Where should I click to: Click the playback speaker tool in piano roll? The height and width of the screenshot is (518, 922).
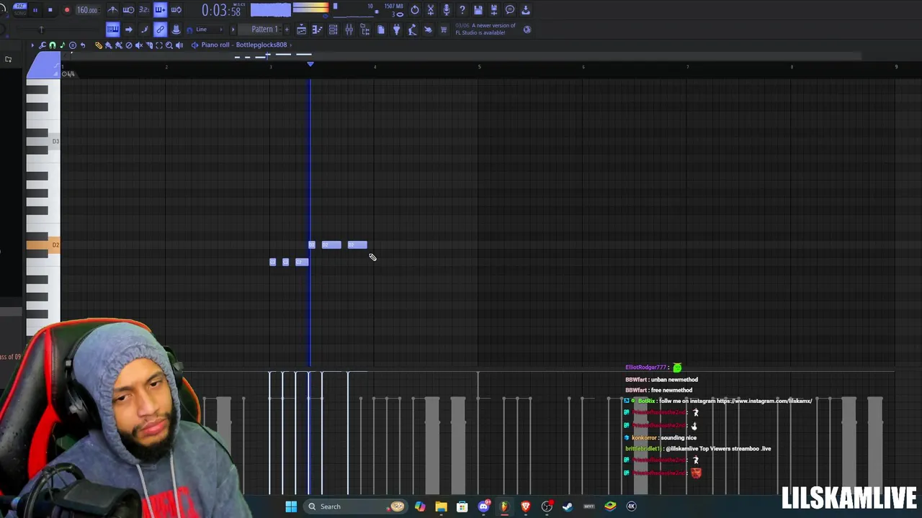179,45
